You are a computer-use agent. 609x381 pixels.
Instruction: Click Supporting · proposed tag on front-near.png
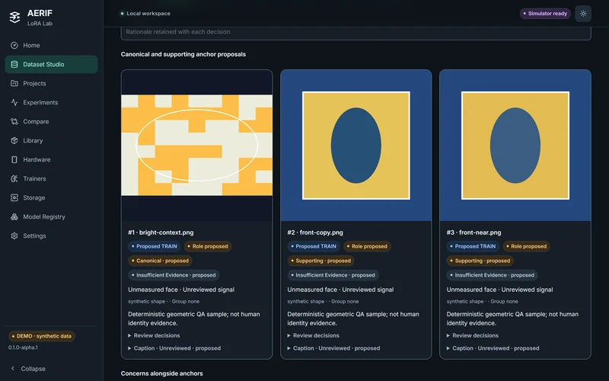[x=480, y=261]
